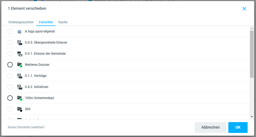
Task: Click the repository icon beside 0.4.2. Initiativen
Action: point(20,87)
